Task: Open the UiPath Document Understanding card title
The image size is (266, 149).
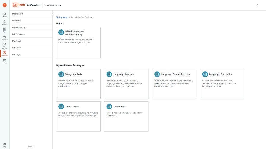Action: (x=75, y=33)
